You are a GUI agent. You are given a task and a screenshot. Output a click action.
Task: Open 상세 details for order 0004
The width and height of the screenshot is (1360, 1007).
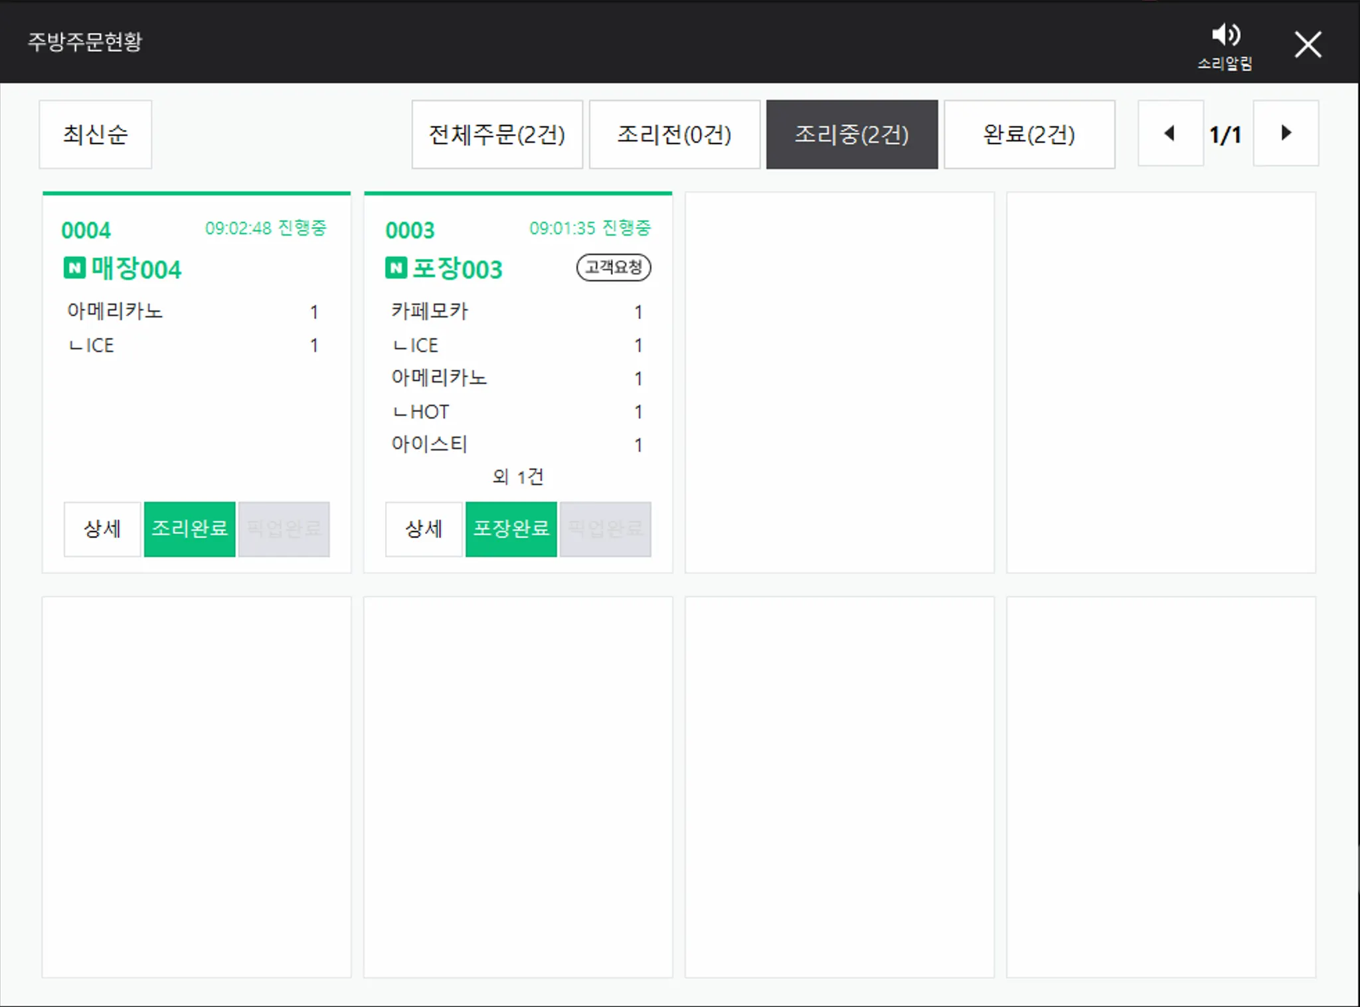tap(102, 529)
